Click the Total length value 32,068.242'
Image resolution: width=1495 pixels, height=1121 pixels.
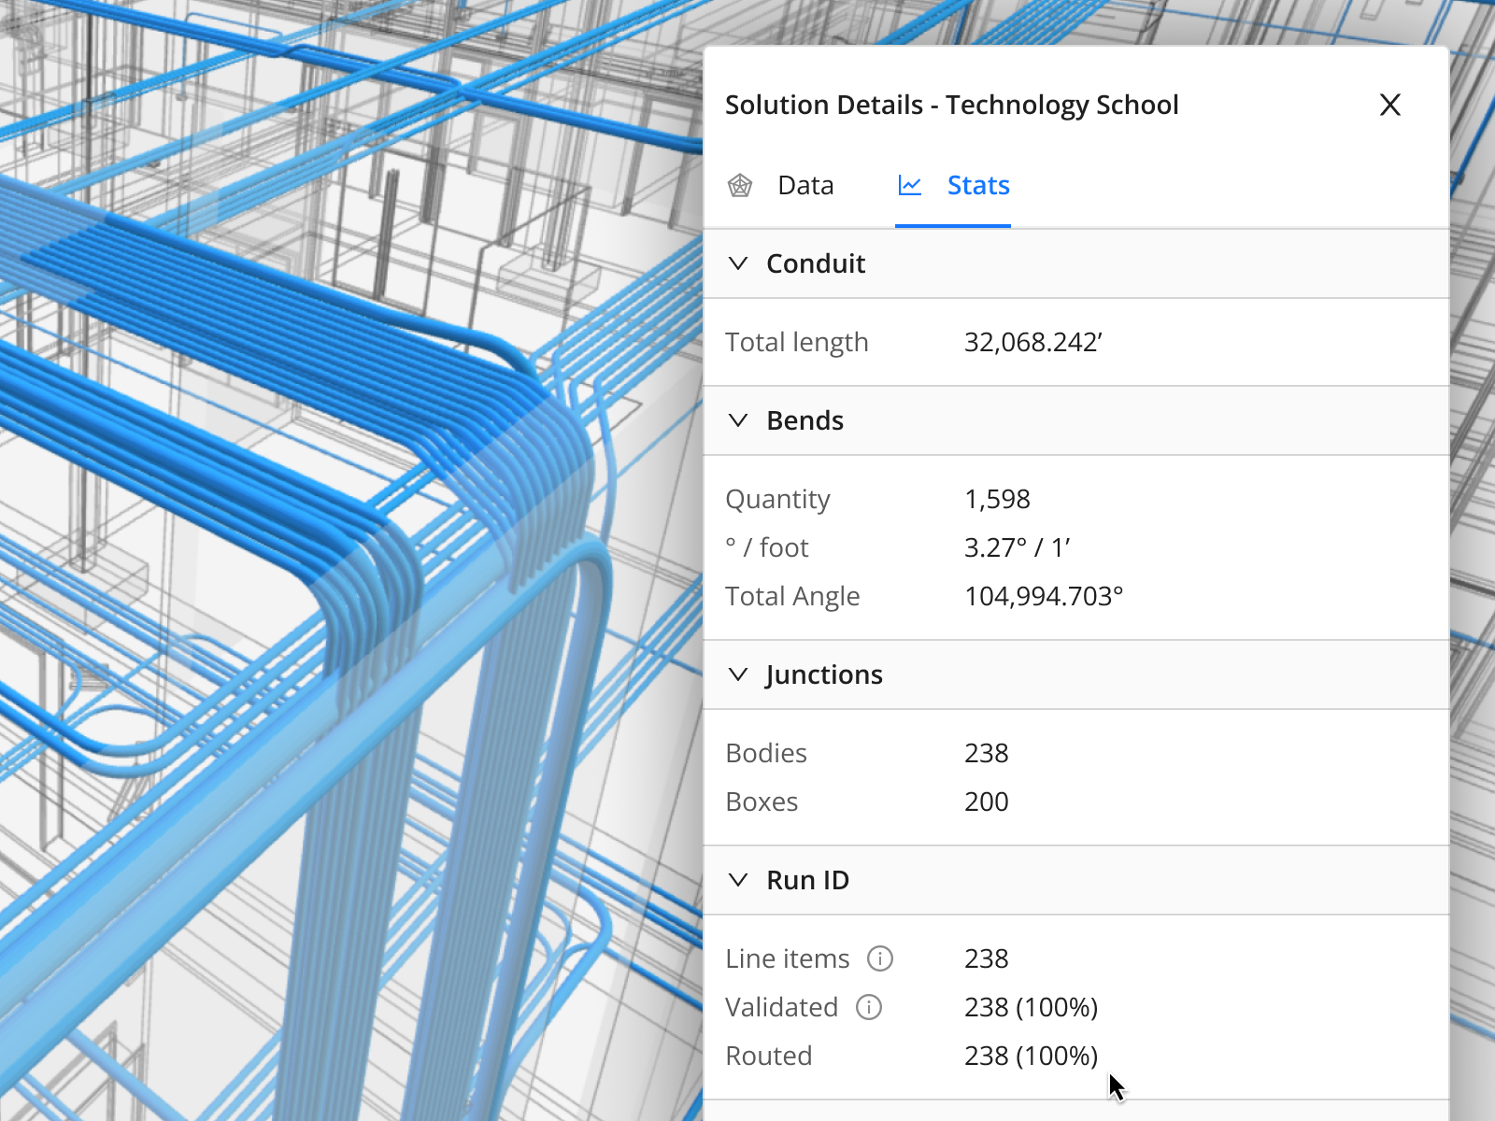pos(1033,342)
